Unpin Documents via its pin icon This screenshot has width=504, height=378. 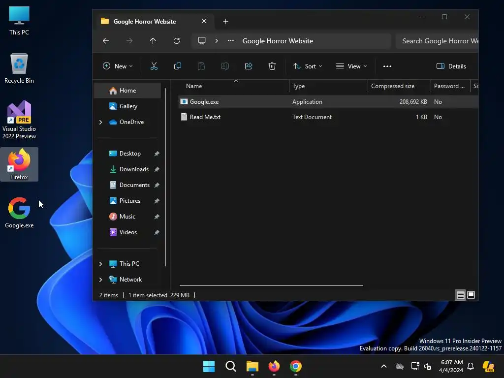(157, 185)
